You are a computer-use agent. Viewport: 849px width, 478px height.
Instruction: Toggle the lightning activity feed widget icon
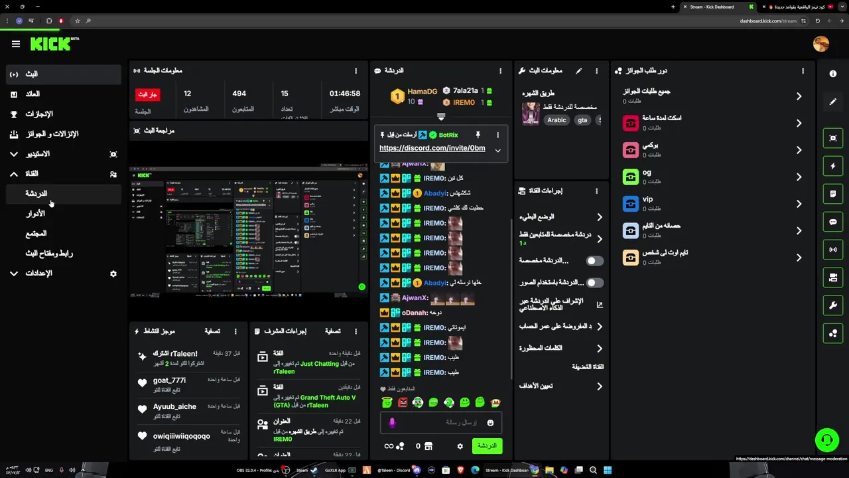click(833, 166)
